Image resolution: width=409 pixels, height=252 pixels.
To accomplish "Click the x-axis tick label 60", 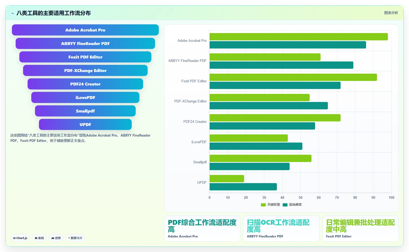I will point(319,197).
